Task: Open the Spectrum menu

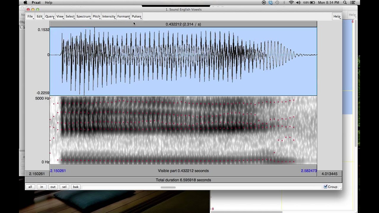Action: [84, 17]
